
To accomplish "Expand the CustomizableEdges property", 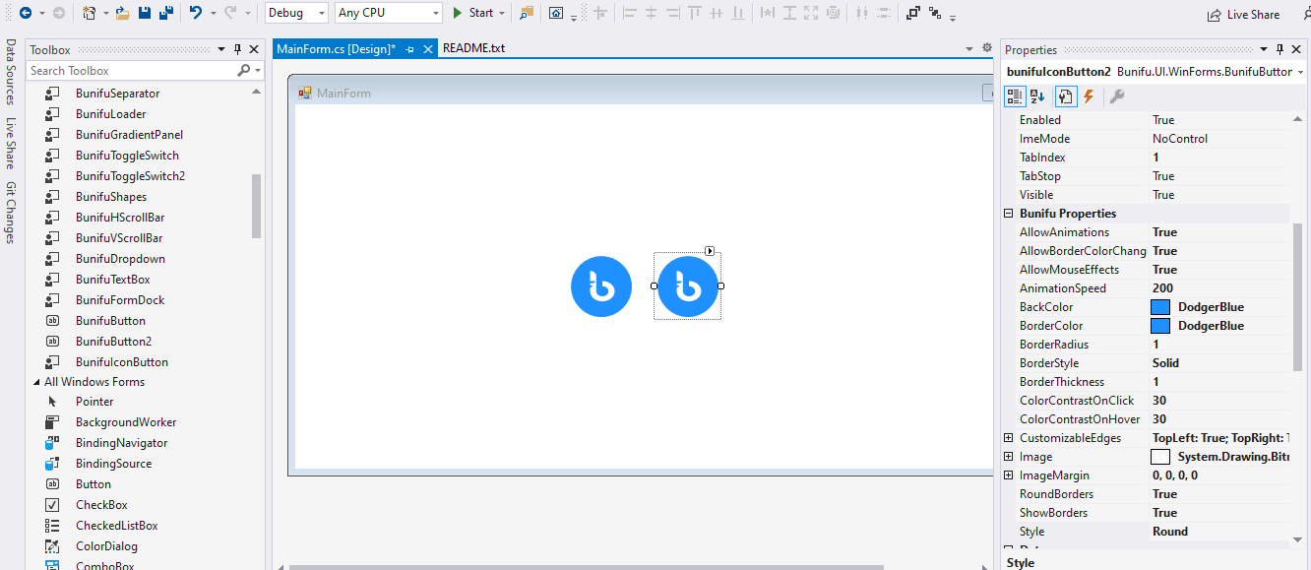I will point(1009,438).
